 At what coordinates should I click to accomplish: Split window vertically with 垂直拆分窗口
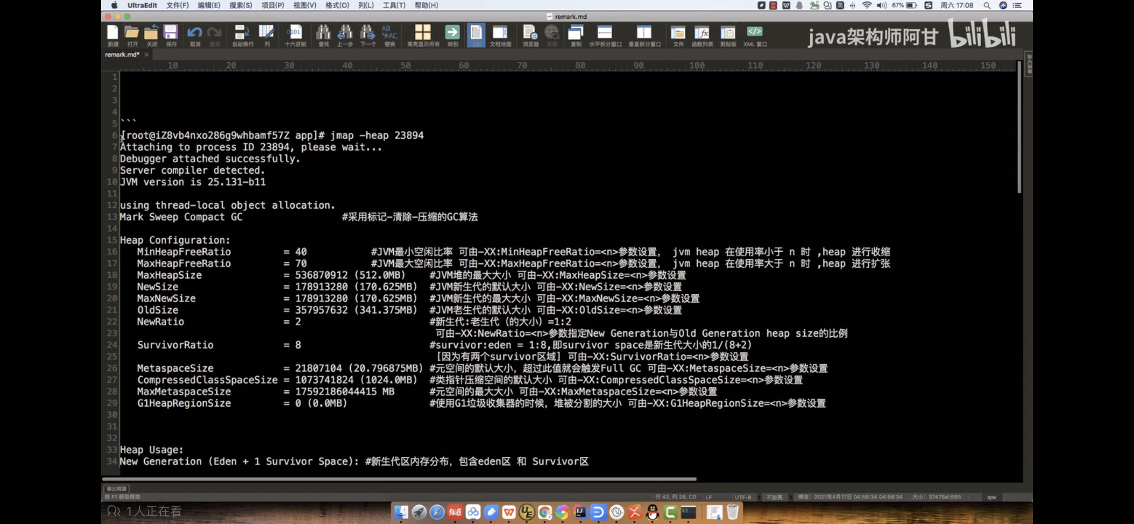click(x=644, y=35)
